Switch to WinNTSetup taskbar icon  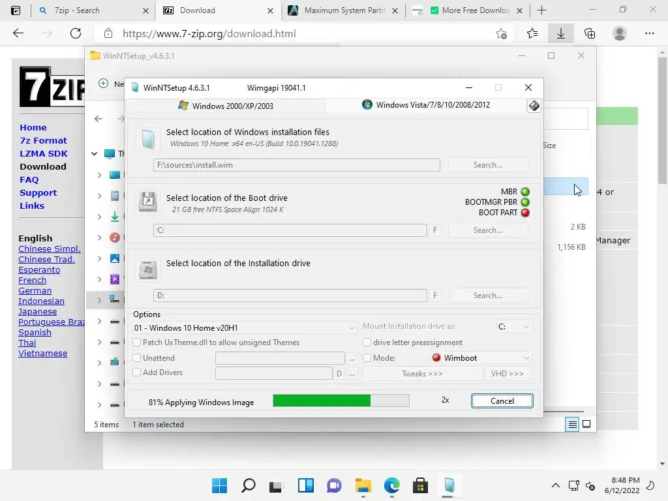pos(449,485)
